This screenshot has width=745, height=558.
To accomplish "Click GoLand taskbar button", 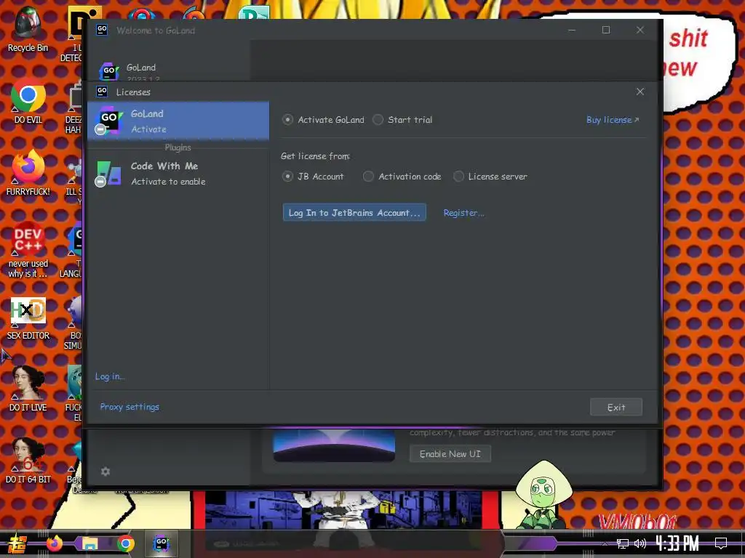I will pos(161,543).
